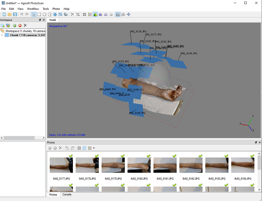Toggle the blue square icon in Photos toolbar
This screenshot has height=201, width=262.
coord(84,148)
